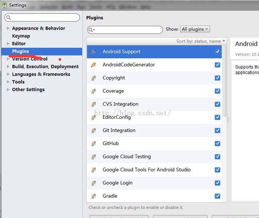Click the Android Studio logo in title bar
Screen dimensions: 259x218
coord(4,5)
